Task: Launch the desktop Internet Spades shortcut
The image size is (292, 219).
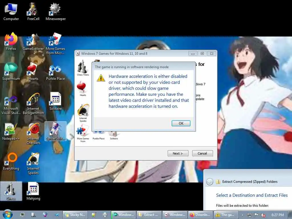Action: [x=33, y=163]
